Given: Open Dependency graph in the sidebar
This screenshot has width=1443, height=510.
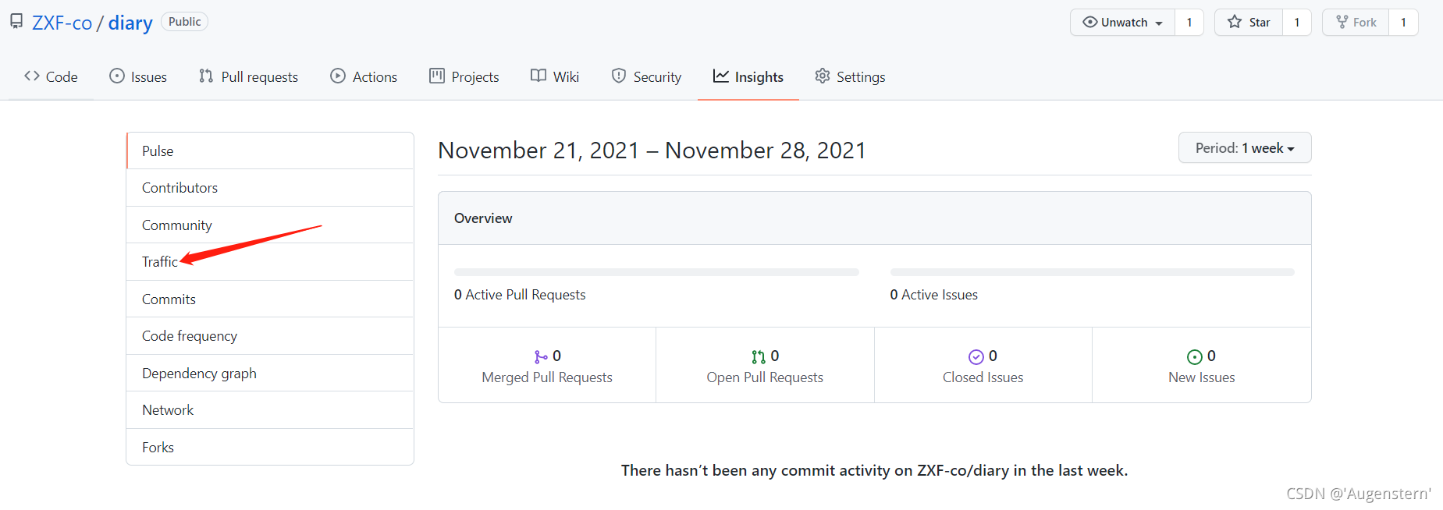Looking at the screenshot, I should 270,373.
